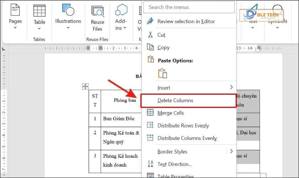Open the Illustrations shapes icon
Screen dimensions: 299x178
pyautogui.click(x=68, y=9)
